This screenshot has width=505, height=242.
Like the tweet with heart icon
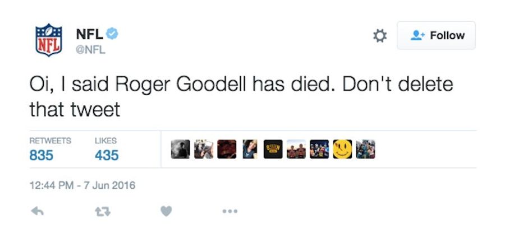click(166, 211)
